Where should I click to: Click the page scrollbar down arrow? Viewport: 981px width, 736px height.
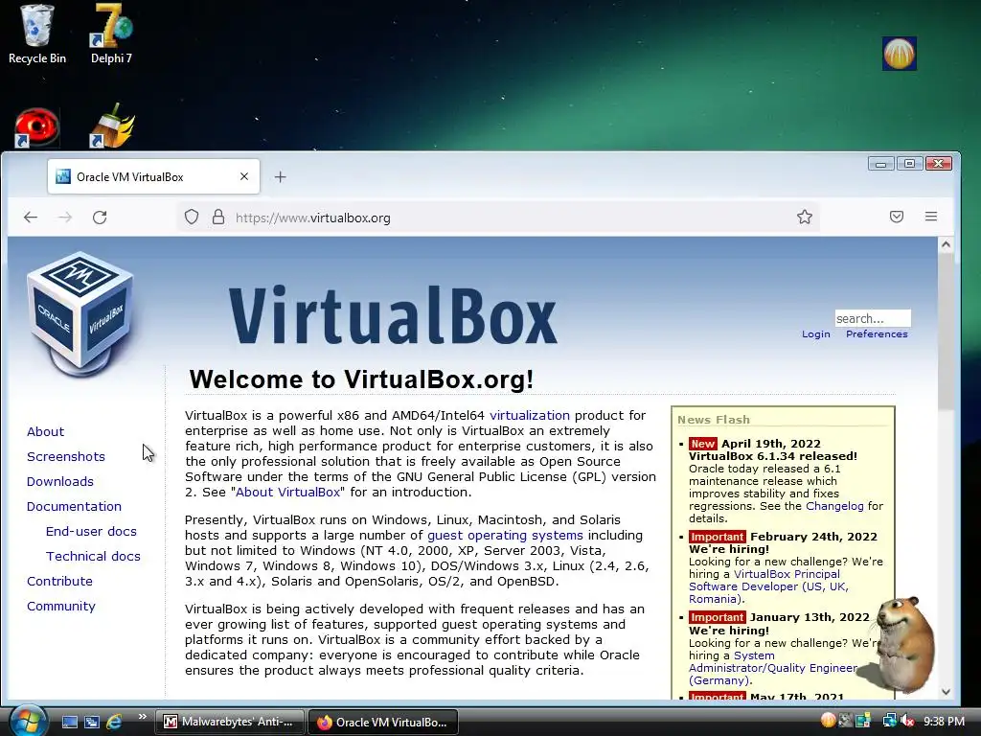[x=946, y=692]
